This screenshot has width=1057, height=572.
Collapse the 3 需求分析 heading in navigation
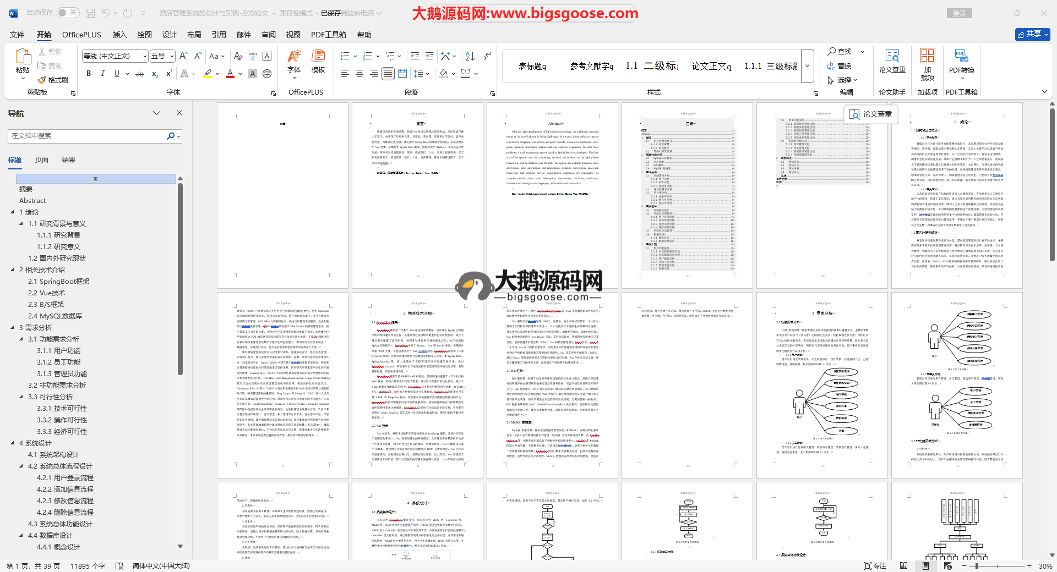pyautogui.click(x=13, y=327)
